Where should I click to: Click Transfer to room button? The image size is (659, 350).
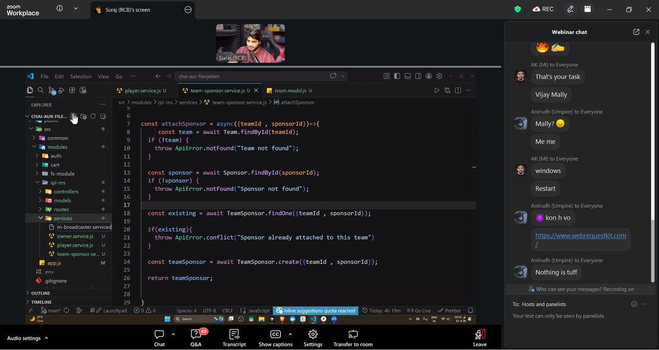pos(353,338)
